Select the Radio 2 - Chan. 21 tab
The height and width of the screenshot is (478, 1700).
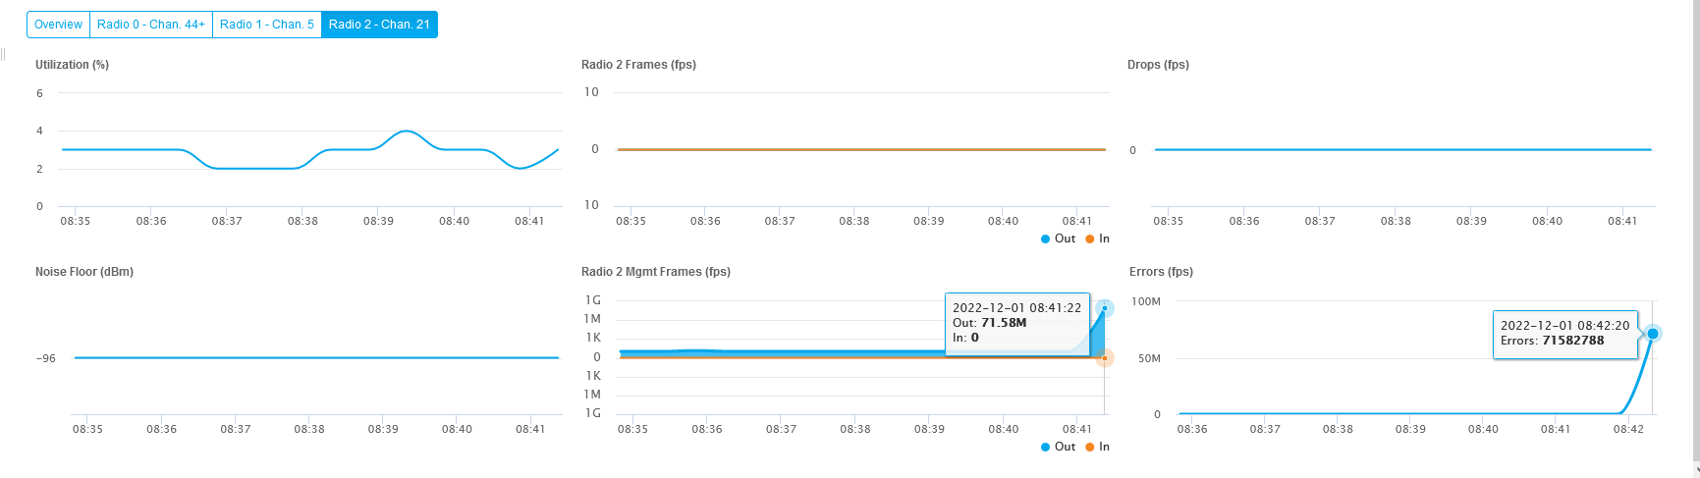379,25
